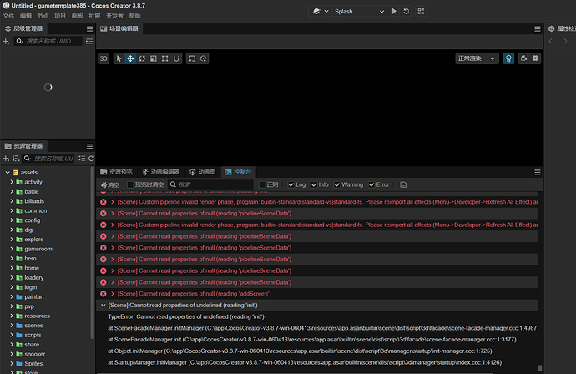This screenshot has width=576, height=374.
Task: Click the console vertical scrollbar
Action: [539, 368]
